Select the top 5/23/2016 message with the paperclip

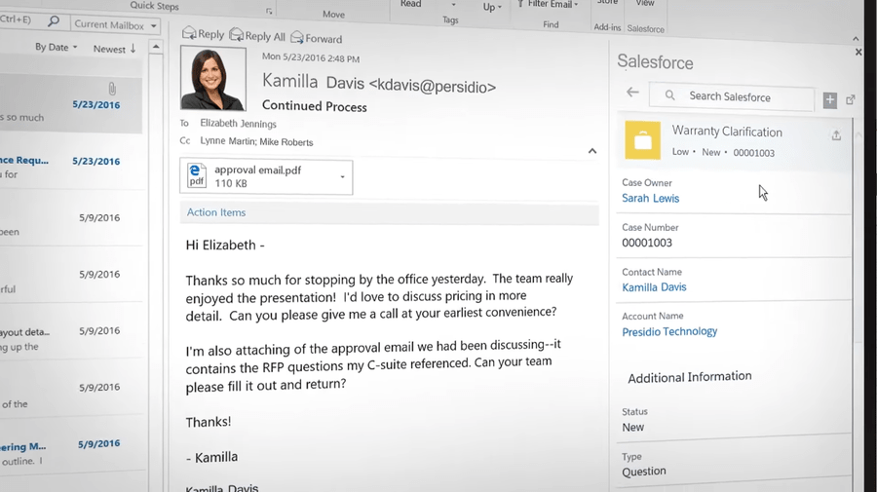71,104
